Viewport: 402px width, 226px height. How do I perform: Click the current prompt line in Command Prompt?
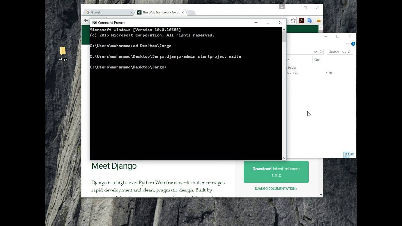tap(128, 67)
